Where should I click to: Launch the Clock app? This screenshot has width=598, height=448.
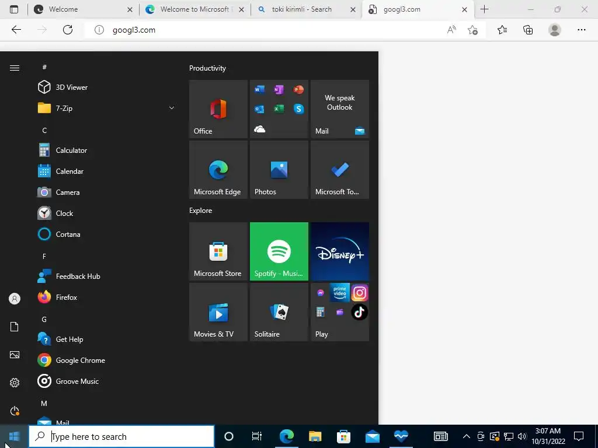(x=107, y=213)
